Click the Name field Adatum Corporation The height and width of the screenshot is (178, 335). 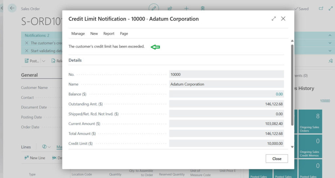(226, 84)
